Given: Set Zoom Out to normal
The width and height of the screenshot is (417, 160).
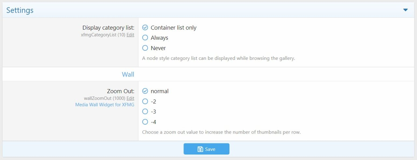Looking at the screenshot, I should point(145,91).
